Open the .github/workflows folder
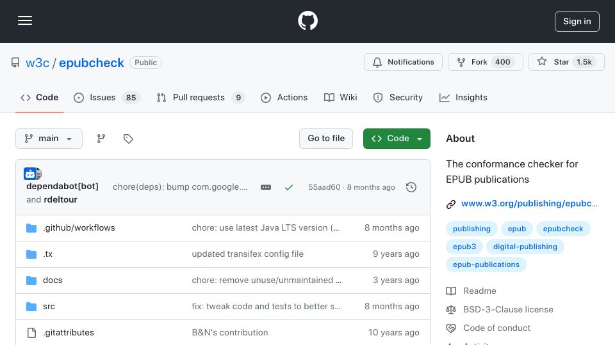615x345 pixels. [79, 227]
